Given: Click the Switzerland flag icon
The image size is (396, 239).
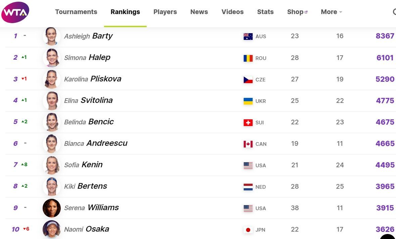Looking at the screenshot, I should tap(248, 122).
